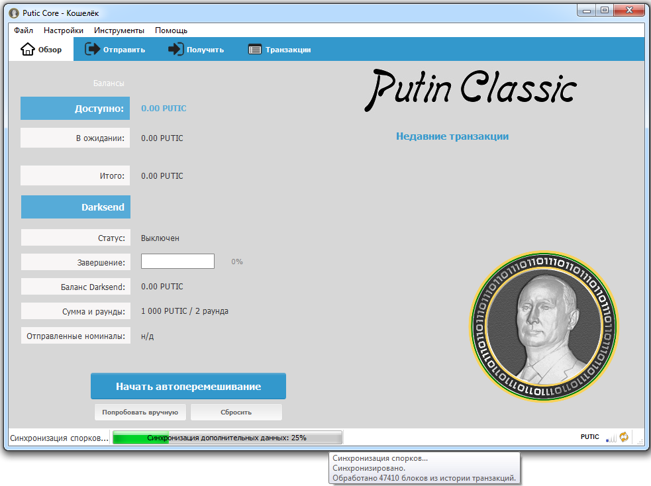Open the Файл menu
This screenshot has height=486, width=651.
[x=23, y=30]
